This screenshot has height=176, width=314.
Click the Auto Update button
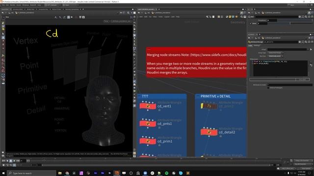[305, 168]
